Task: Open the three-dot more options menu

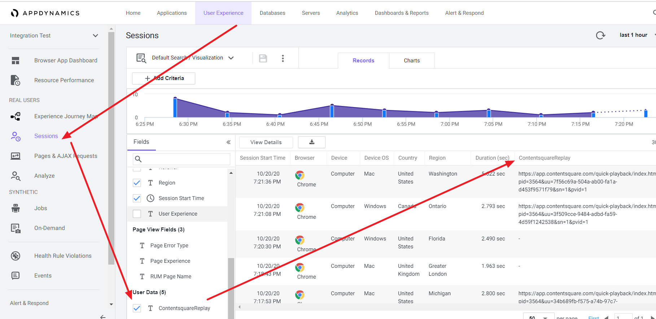Action: (283, 58)
